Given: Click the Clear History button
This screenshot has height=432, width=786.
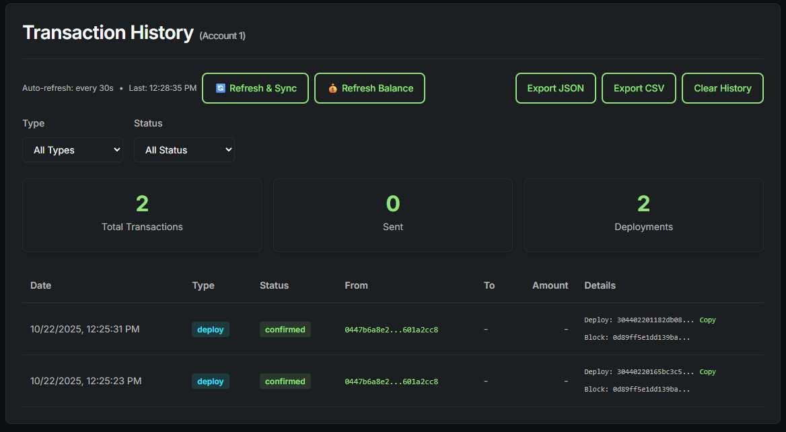Looking at the screenshot, I should coord(722,87).
